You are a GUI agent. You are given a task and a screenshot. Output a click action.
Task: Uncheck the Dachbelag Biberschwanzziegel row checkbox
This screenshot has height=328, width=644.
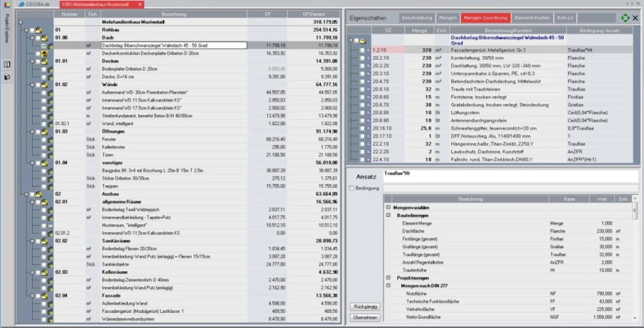44,46
